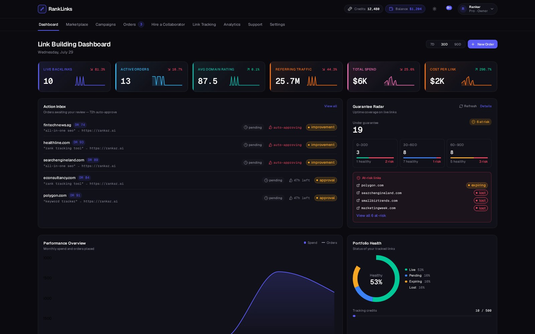The width and height of the screenshot is (535, 334).
Task: Open Hire a Collaborator tab
Action: (168, 24)
